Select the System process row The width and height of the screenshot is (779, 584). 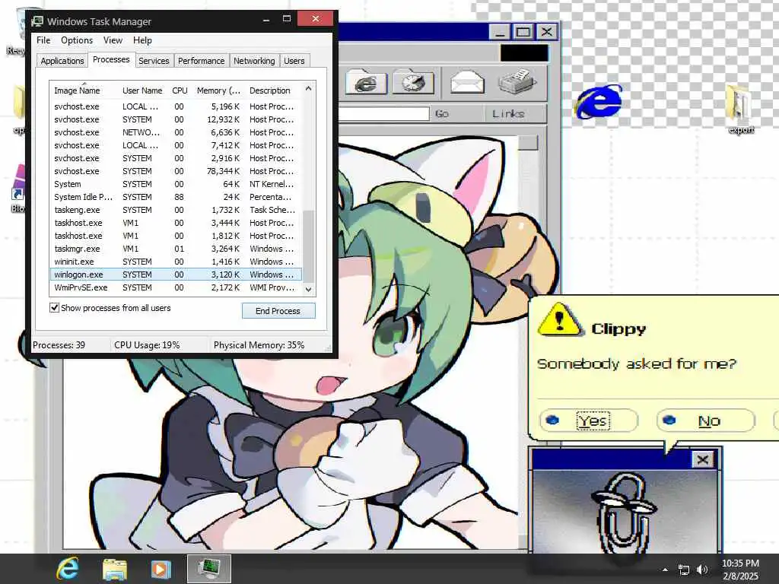click(176, 184)
